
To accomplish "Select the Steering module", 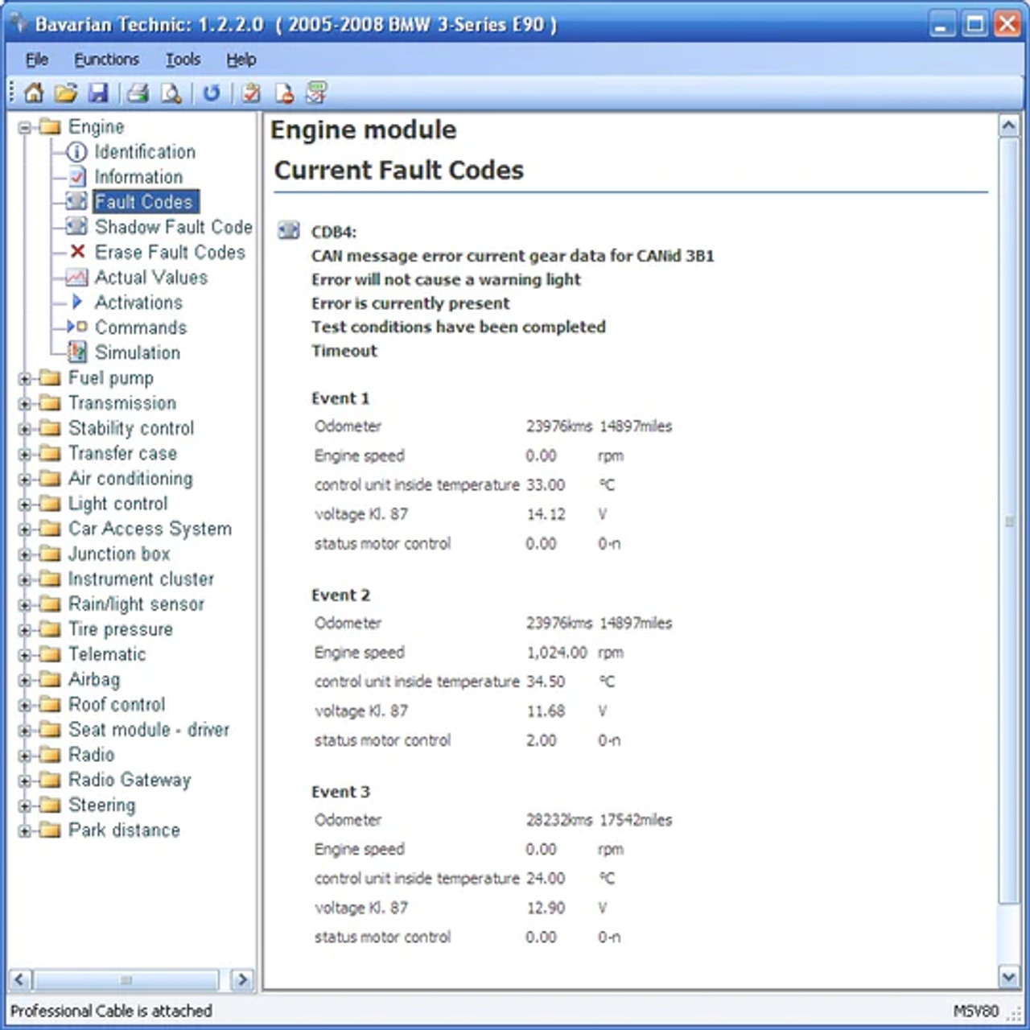I will pos(101,805).
